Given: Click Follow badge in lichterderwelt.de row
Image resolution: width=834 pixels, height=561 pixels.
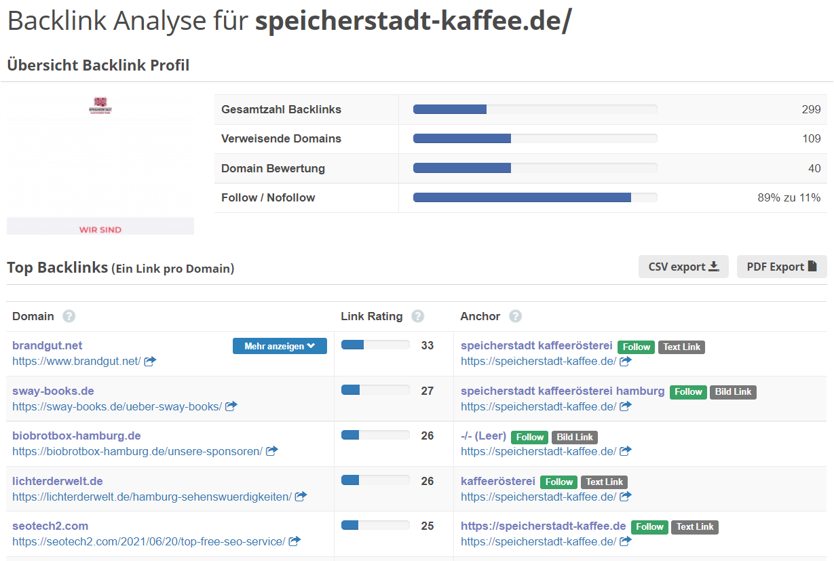Looking at the screenshot, I should tap(559, 482).
